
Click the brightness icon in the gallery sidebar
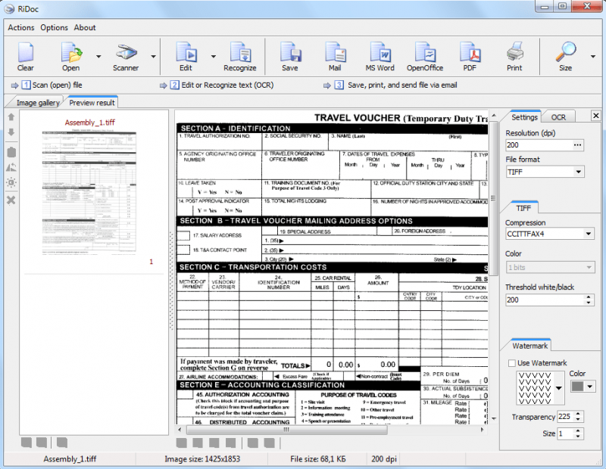point(11,182)
